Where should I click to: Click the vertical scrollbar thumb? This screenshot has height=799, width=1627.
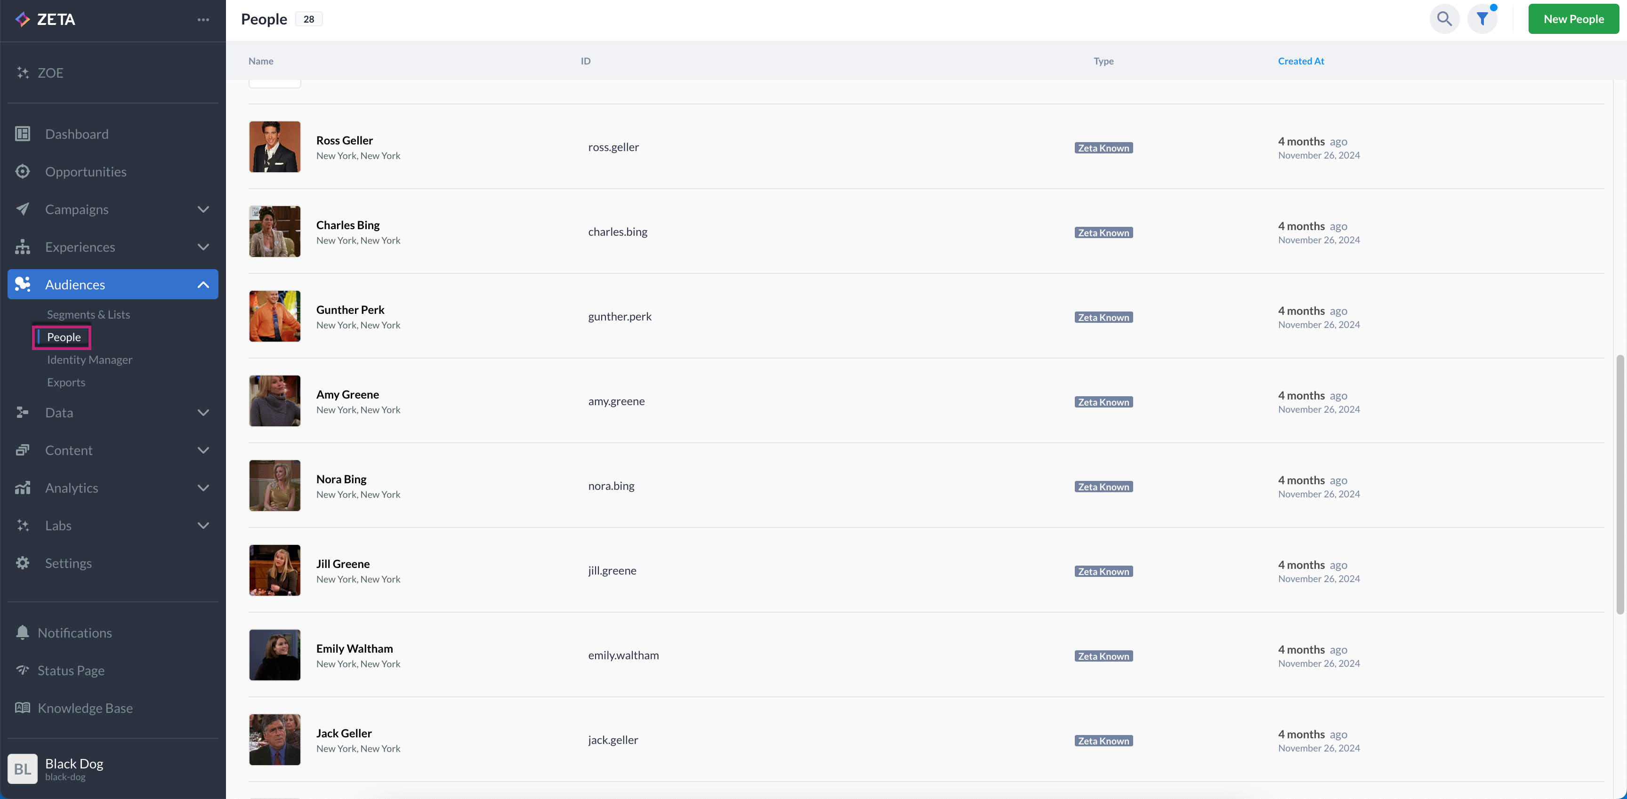[x=1619, y=485]
